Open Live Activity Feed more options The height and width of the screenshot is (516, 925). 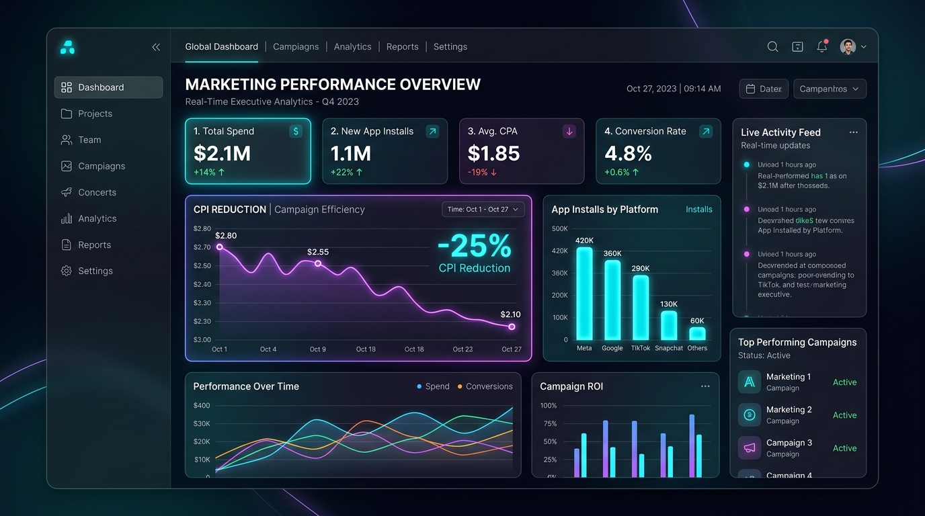(x=853, y=132)
